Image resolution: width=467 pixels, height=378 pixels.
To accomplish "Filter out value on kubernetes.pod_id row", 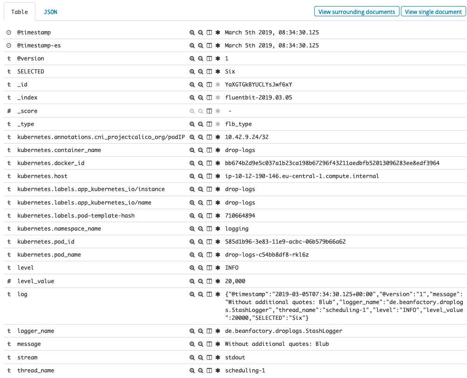I will click(x=201, y=242).
